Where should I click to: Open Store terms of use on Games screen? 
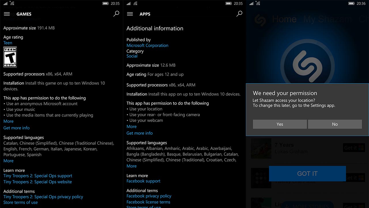tap(20, 202)
